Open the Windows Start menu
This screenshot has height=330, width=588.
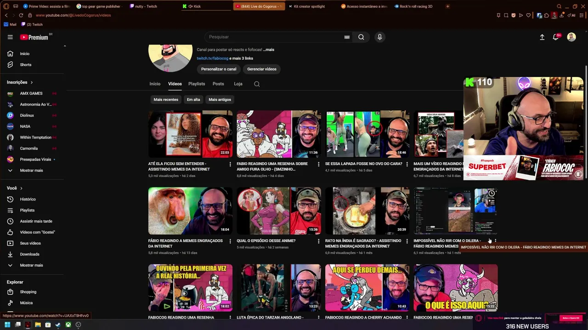coord(7,325)
